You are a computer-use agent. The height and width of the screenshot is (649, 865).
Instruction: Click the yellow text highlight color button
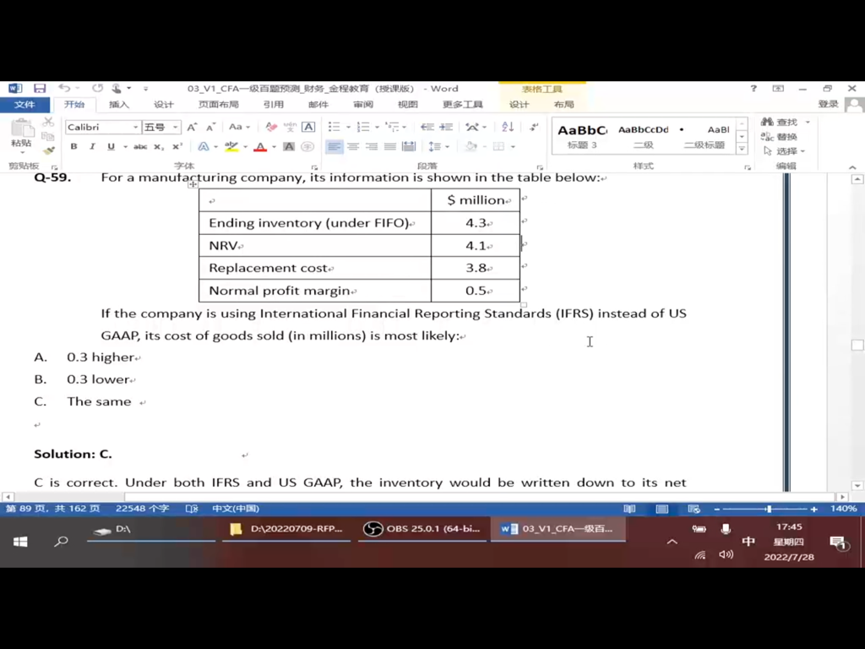(231, 147)
